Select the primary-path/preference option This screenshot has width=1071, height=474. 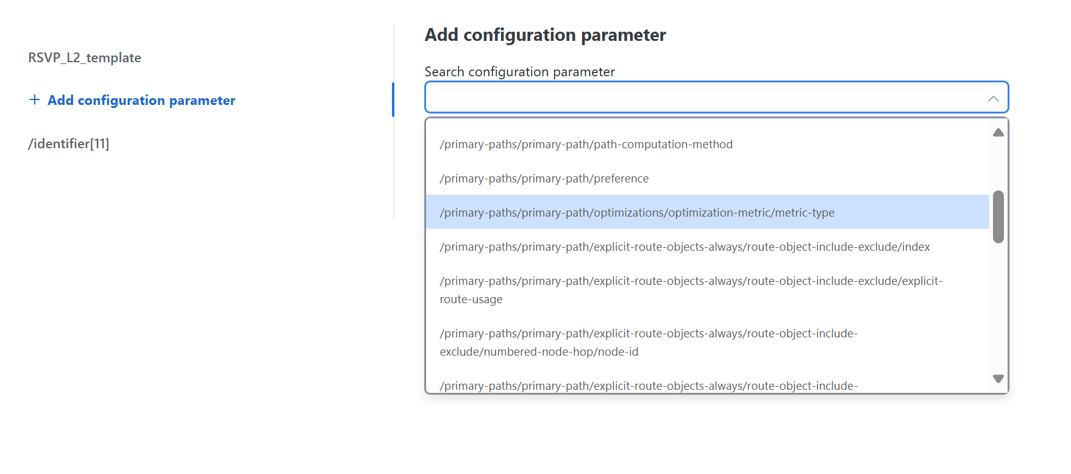tap(544, 179)
